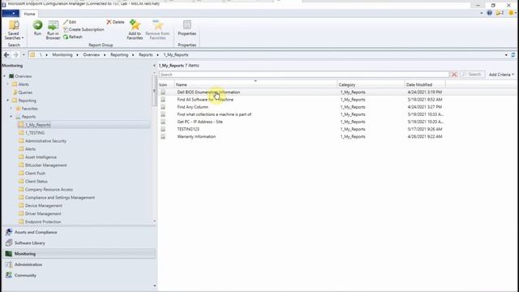
Task: Select Get PC - IP Address - Site
Action: point(200,122)
